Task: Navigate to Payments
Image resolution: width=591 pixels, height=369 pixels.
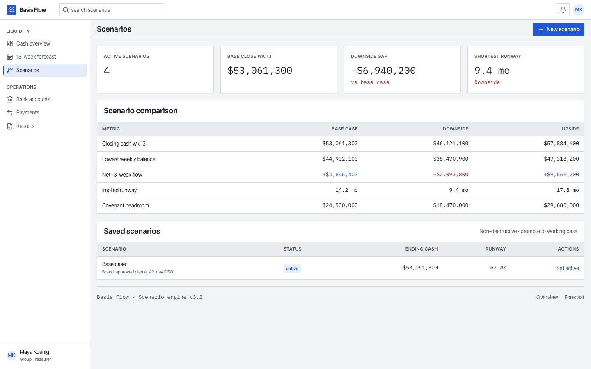Action: tap(45, 113)
